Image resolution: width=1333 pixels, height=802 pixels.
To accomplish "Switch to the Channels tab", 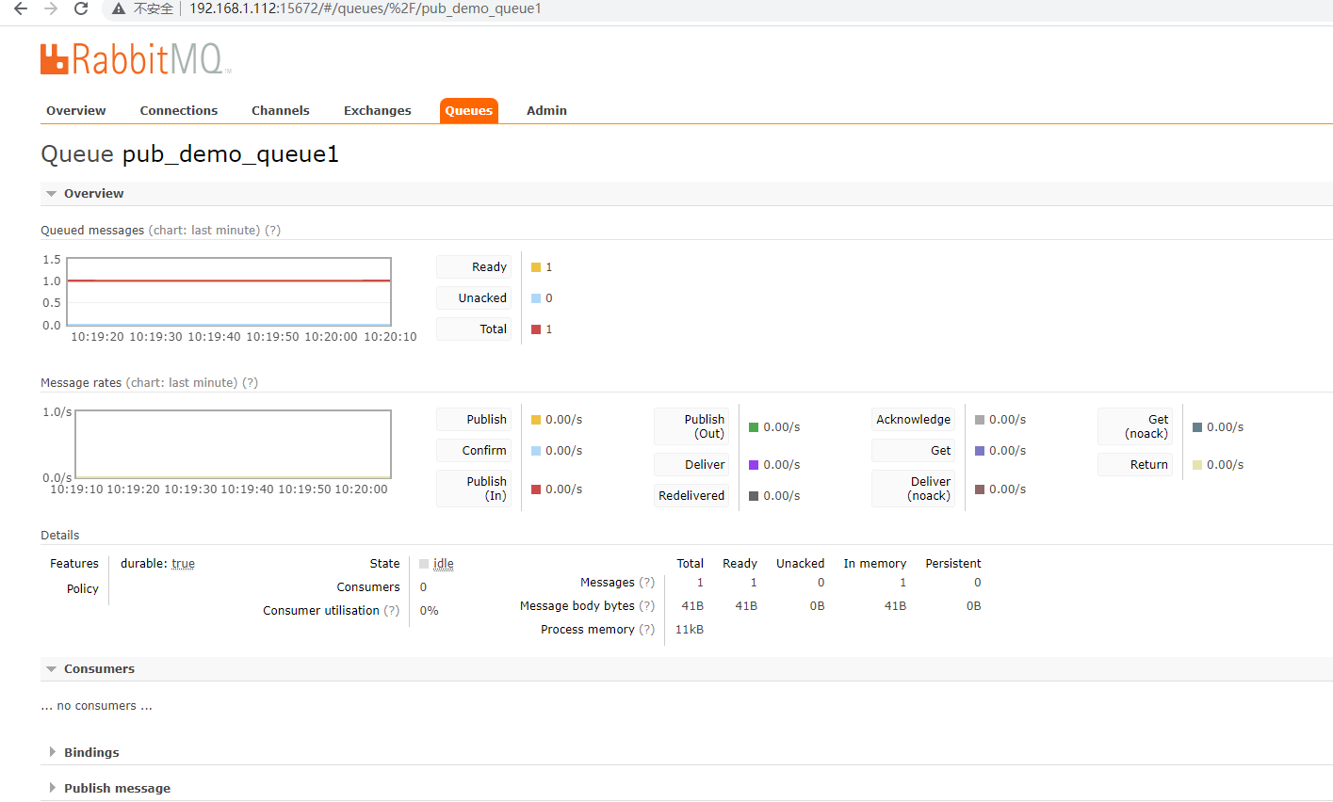I will tap(281, 110).
